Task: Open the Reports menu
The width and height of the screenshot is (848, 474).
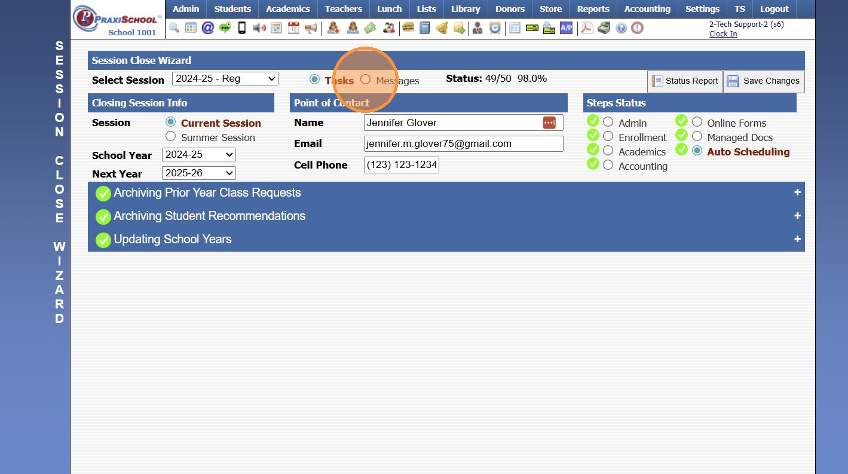Action: pos(593,9)
